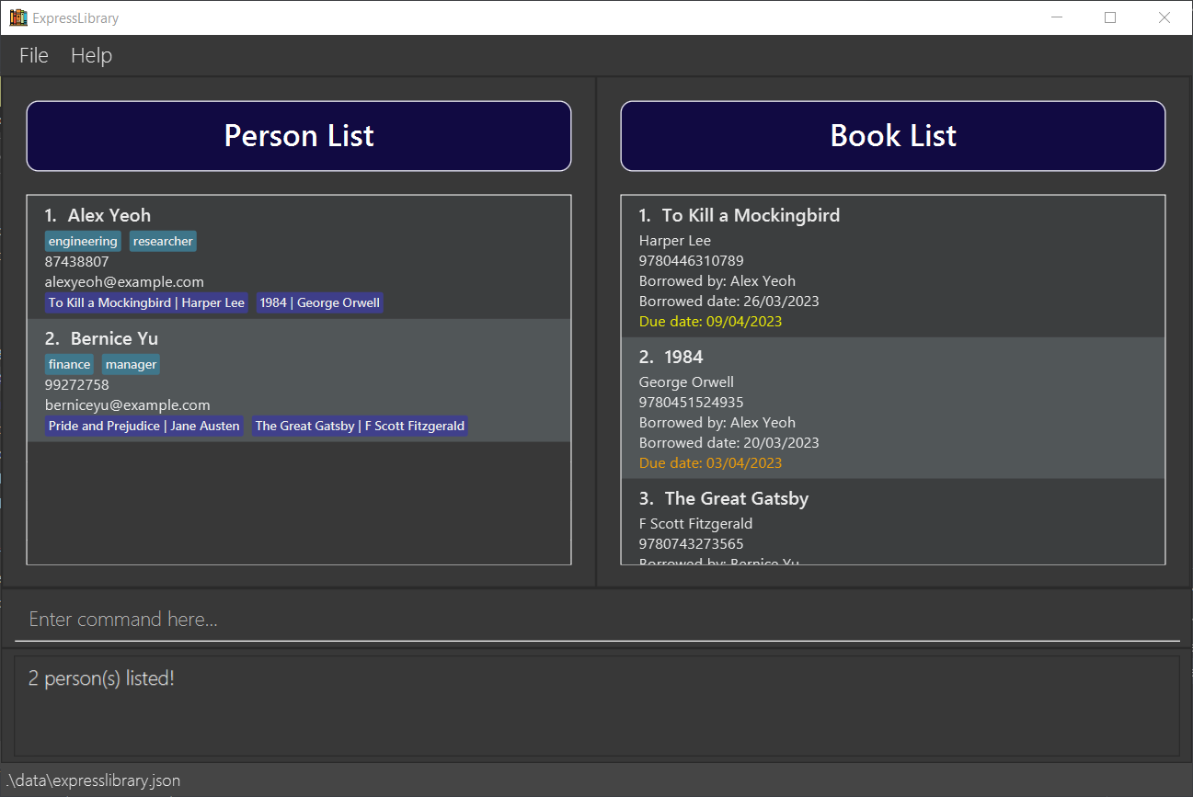Click 'The Great Gatsby | F Scott Fitzgerald' tag
Screen dimensions: 1193x797
[x=360, y=426]
